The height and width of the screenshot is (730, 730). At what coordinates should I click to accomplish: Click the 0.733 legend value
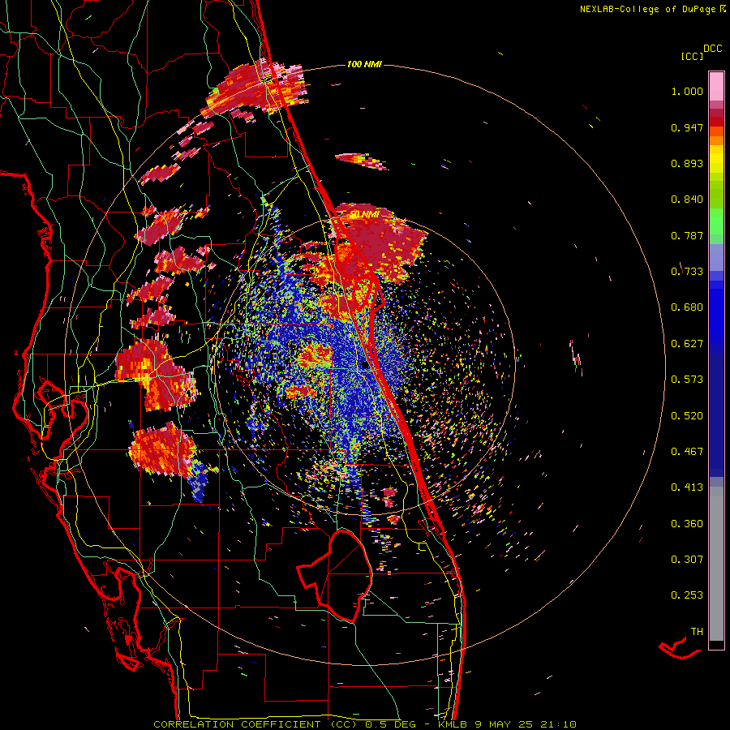coord(687,272)
